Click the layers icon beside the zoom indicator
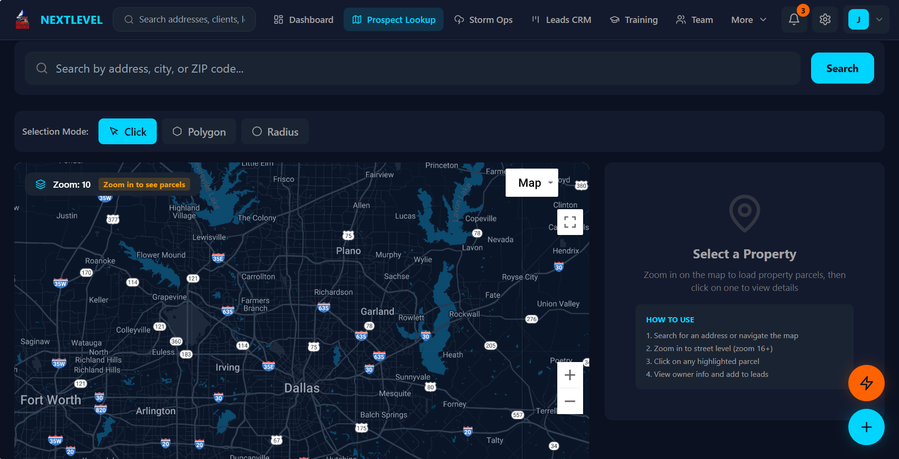The width and height of the screenshot is (899, 459). [41, 184]
